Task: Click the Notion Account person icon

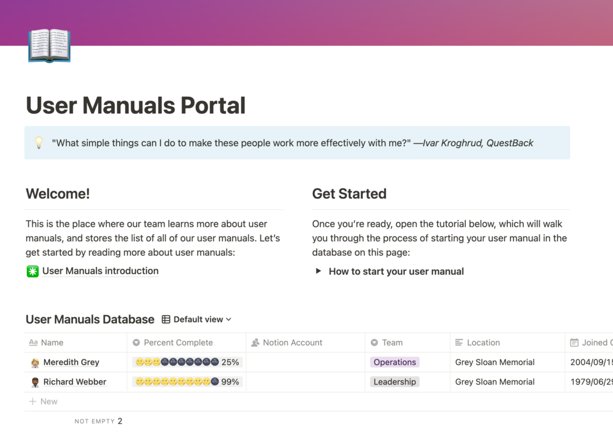Action: pyautogui.click(x=256, y=342)
